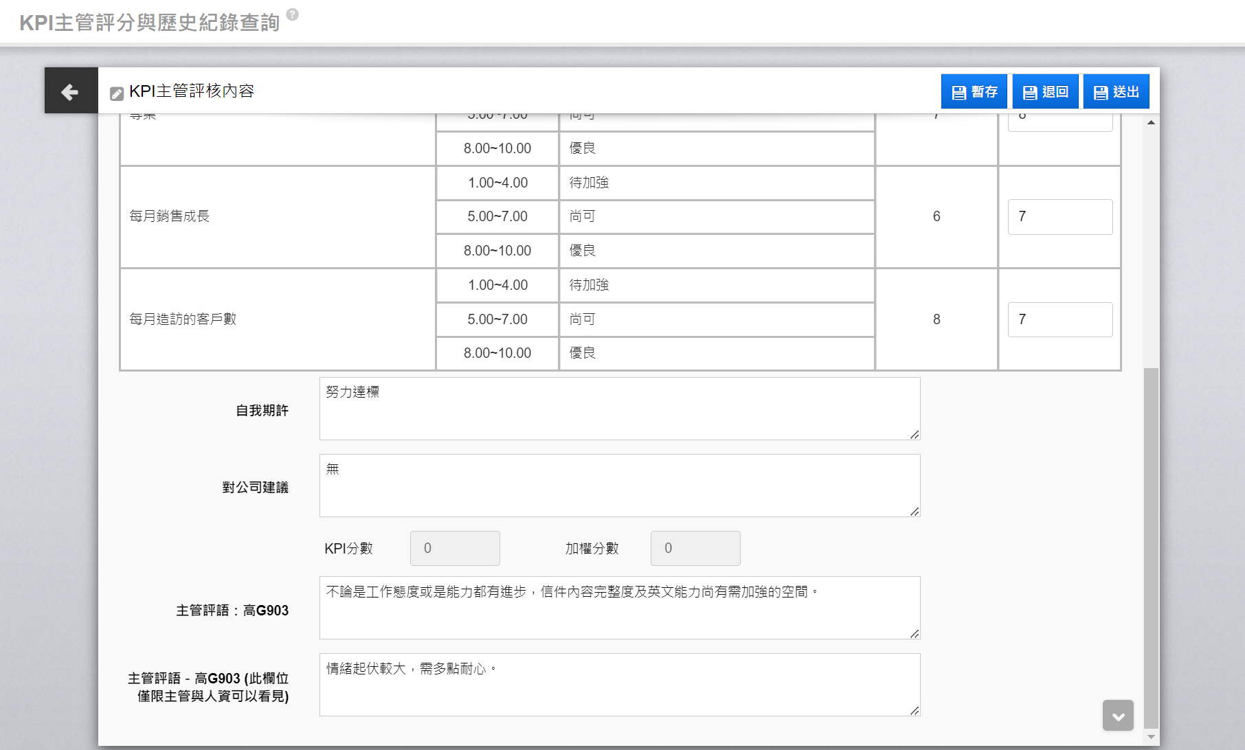This screenshot has width=1245, height=750.
Task: Click the 每月造訪的客戶數 manager score field
Action: click(x=1059, y=320)
